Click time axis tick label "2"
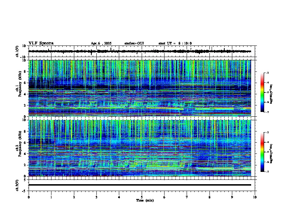Viewport: 287px width, 221px height. click(74, 197)
